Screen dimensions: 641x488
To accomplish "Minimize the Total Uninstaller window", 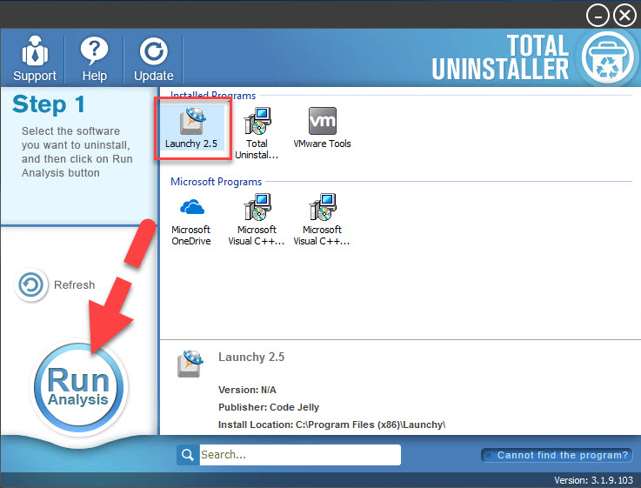I will 598,16.
